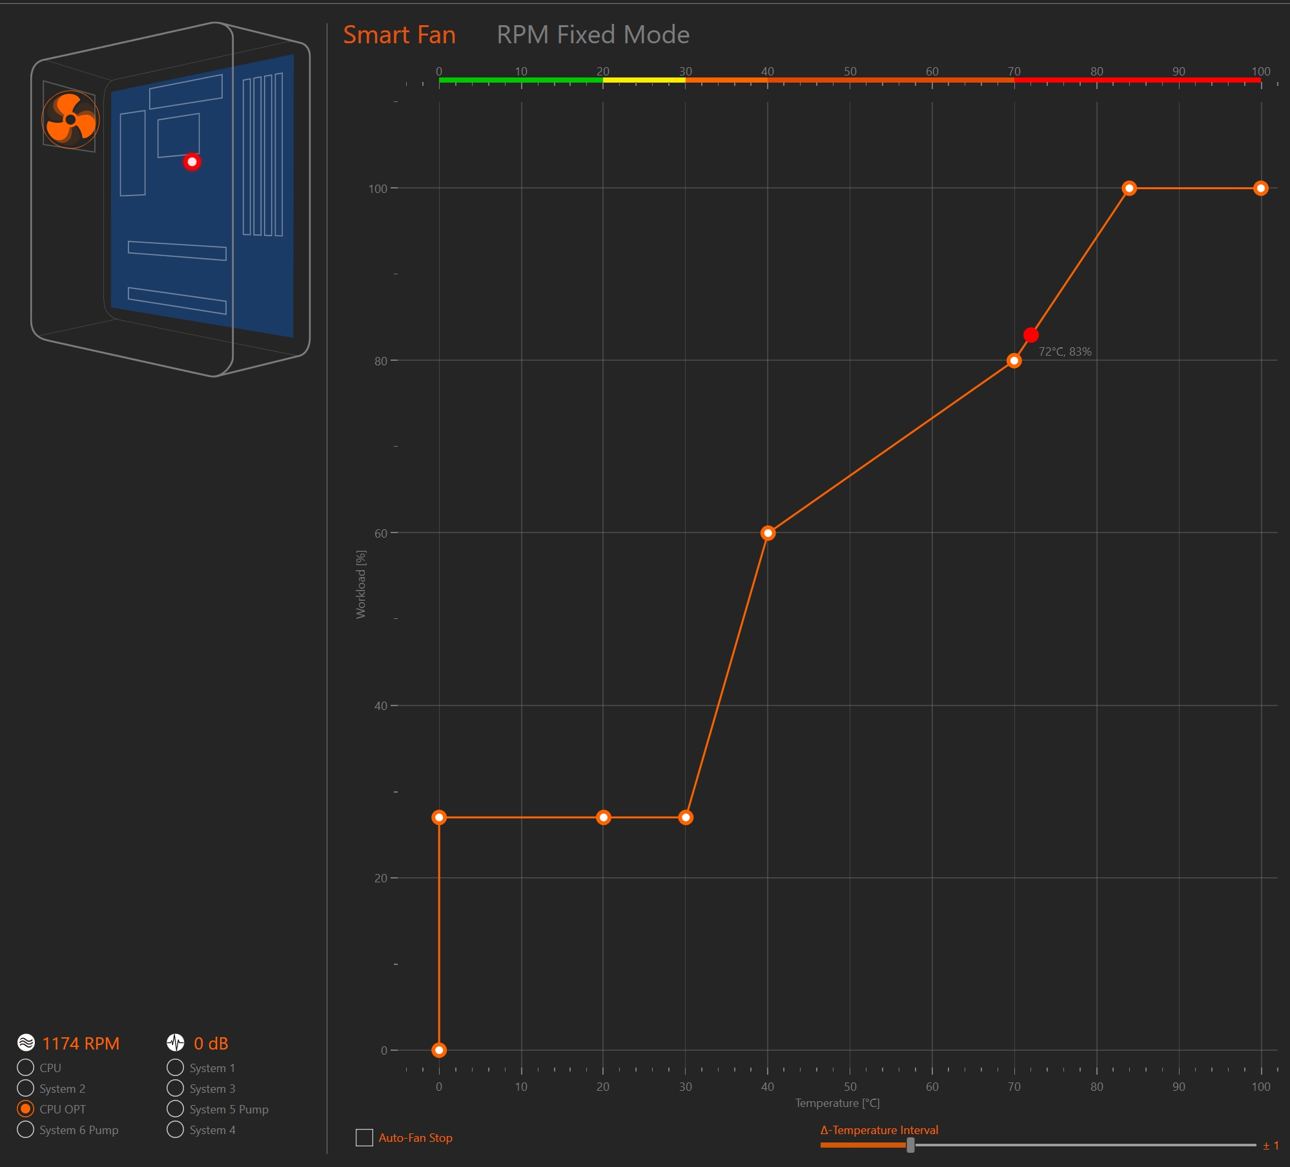Enable the Auto-Fan Stop checkbox

(364, 1137)
